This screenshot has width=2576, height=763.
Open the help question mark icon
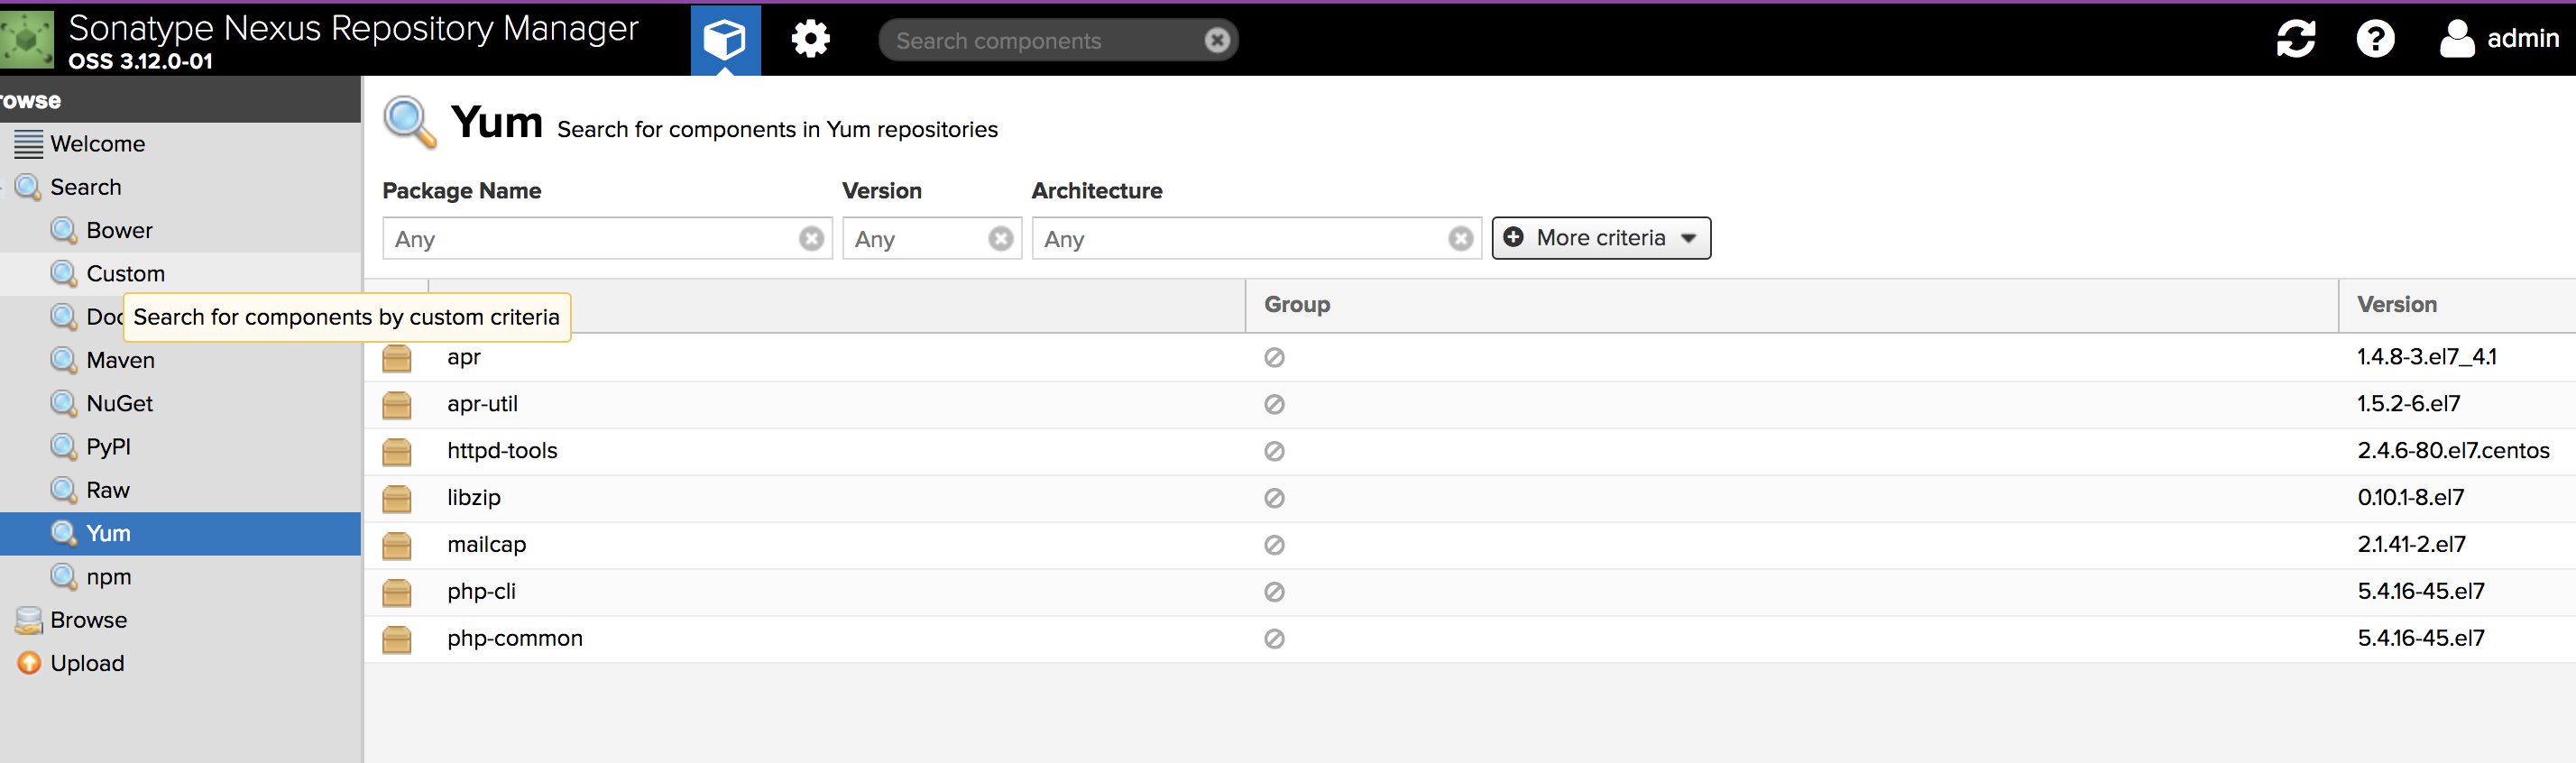(x=2375, y=40)
